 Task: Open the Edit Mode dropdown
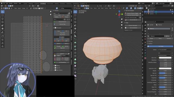[x=79, y=8]
